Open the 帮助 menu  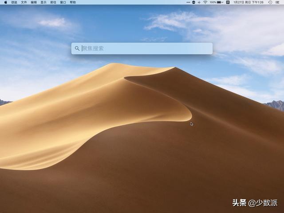[x=73, y=2]
